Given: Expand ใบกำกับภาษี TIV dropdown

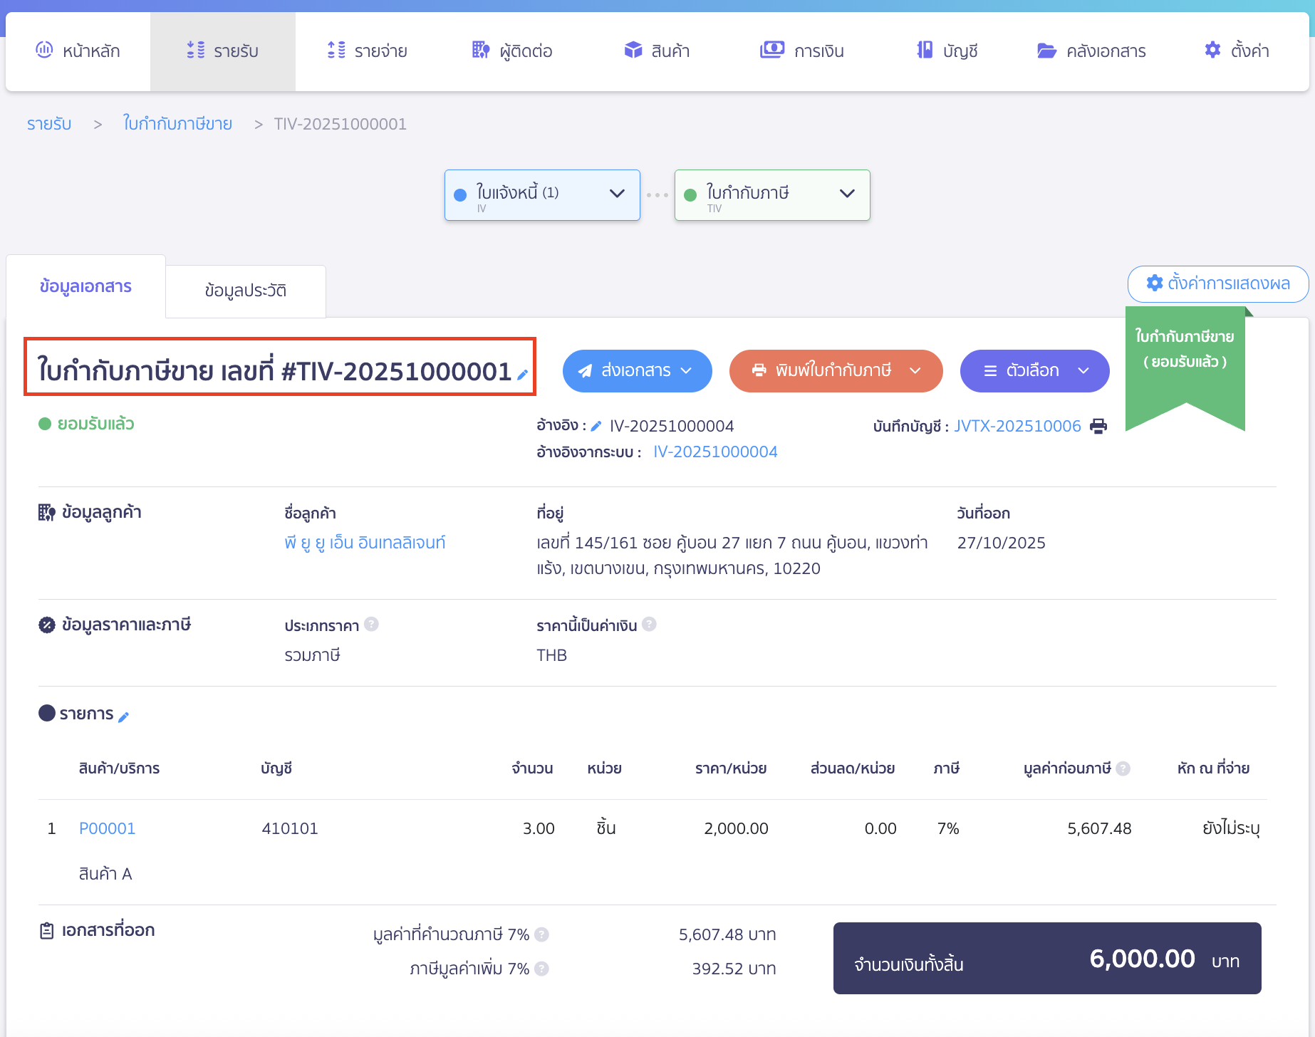Looking at the screenshot, I should [x=847, y=193].
